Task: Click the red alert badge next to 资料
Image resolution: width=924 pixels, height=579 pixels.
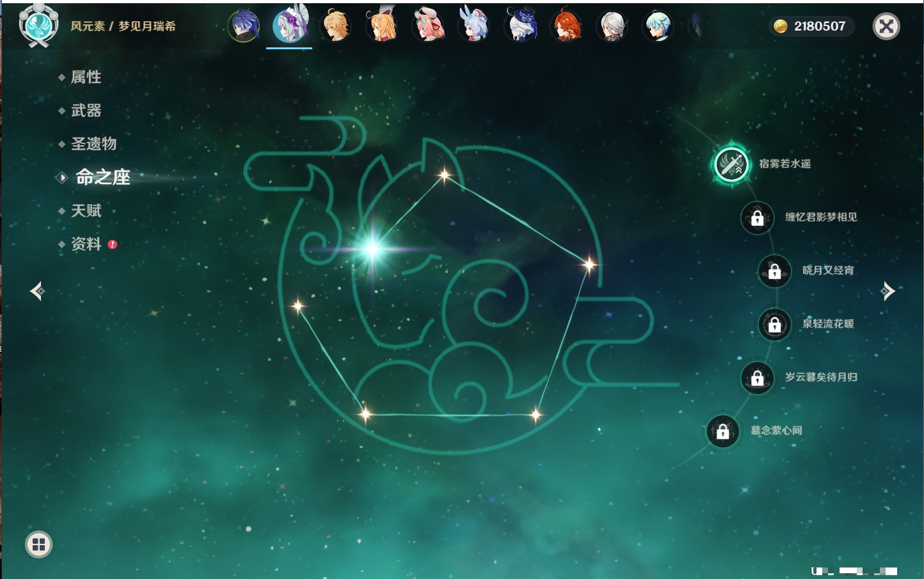Action: pyautogui.click(x=113, y=244)
